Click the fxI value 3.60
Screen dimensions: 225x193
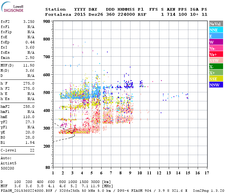tap(30, 48)
